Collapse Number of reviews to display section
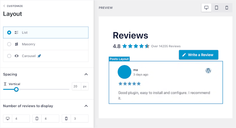This screenshot has width=236, height=128. tap(86, 106)
